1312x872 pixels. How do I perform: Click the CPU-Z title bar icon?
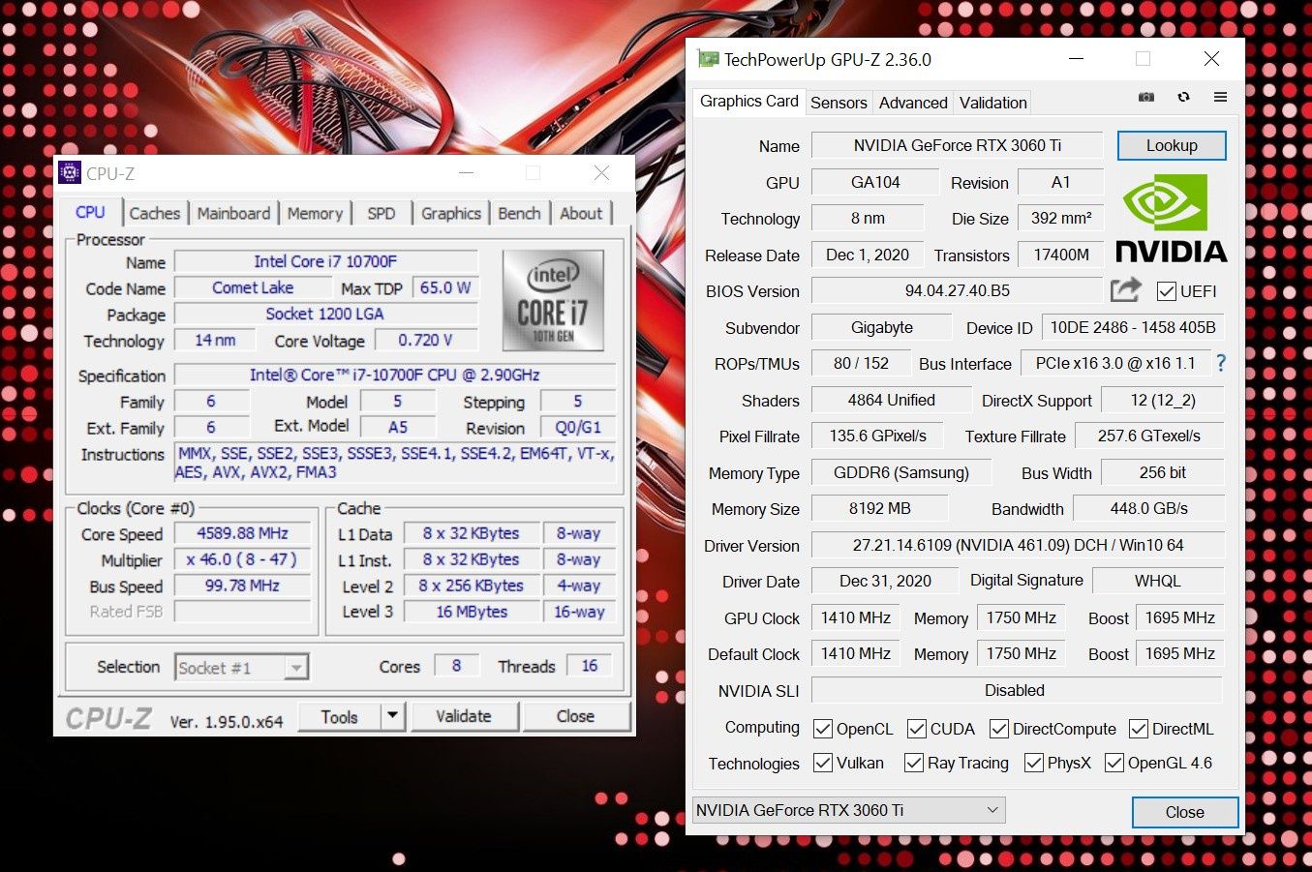click(x=70, y=173)
